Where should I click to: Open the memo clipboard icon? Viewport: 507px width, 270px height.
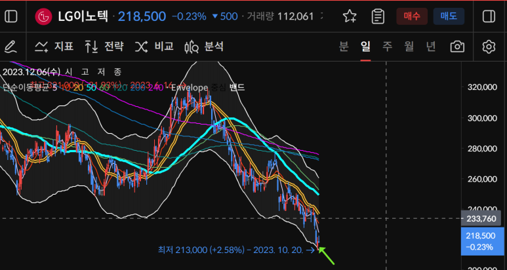(x=378, y=16)
